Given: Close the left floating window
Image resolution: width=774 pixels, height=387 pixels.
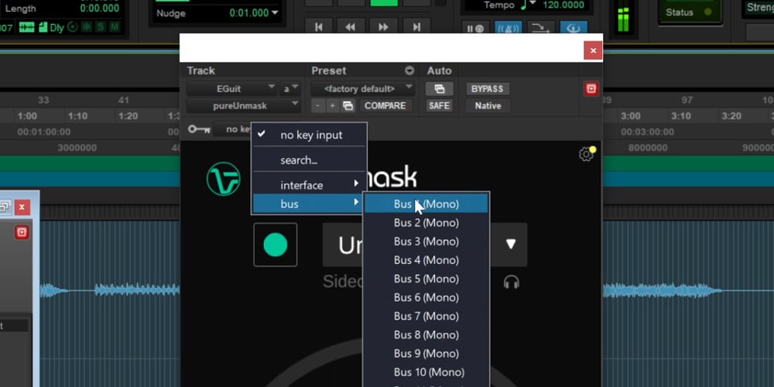Looking at the screenshot, I should tap(22, 207).
